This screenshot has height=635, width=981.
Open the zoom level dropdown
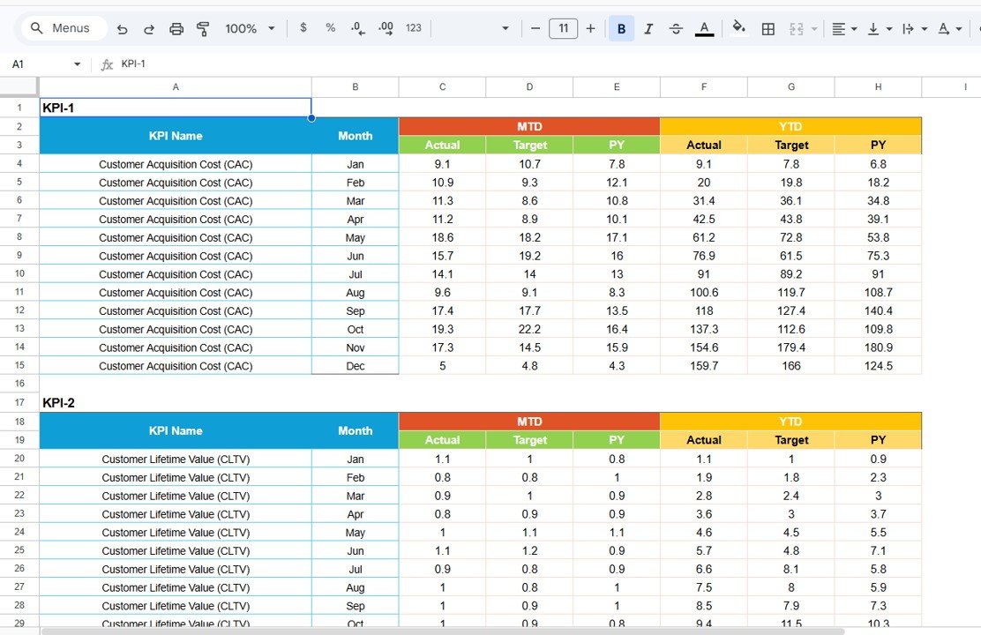click(250, 27)
